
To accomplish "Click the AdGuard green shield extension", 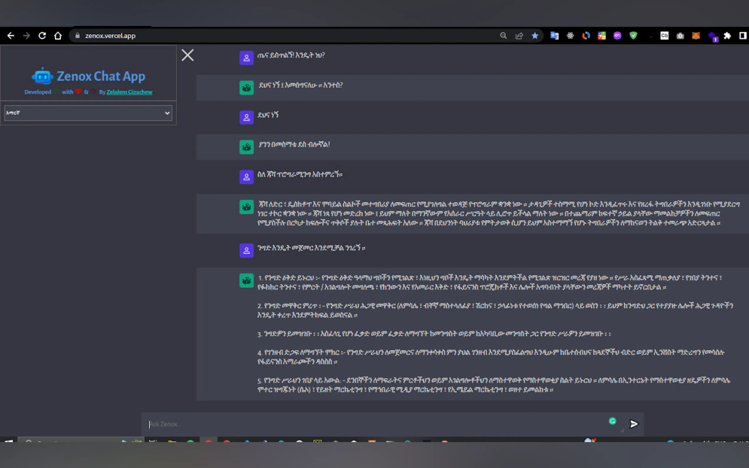I will [633, 36].
